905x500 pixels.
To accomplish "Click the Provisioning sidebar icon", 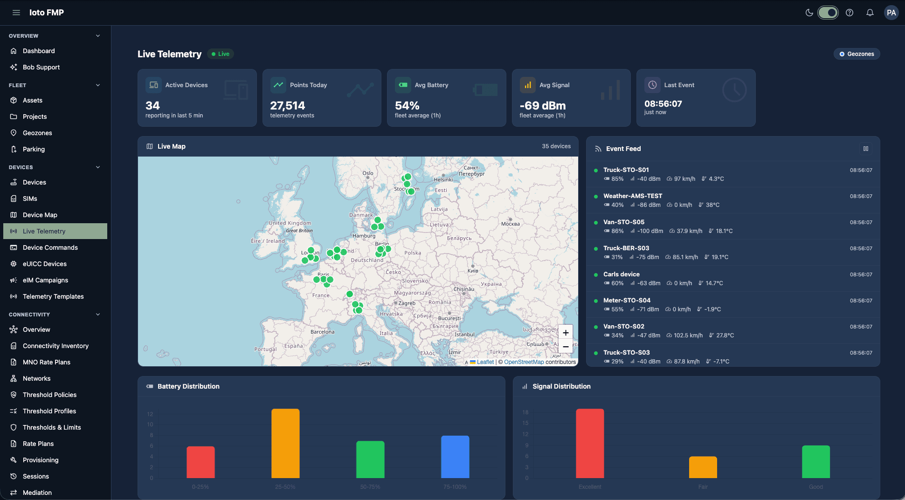I will click(14, 460).
